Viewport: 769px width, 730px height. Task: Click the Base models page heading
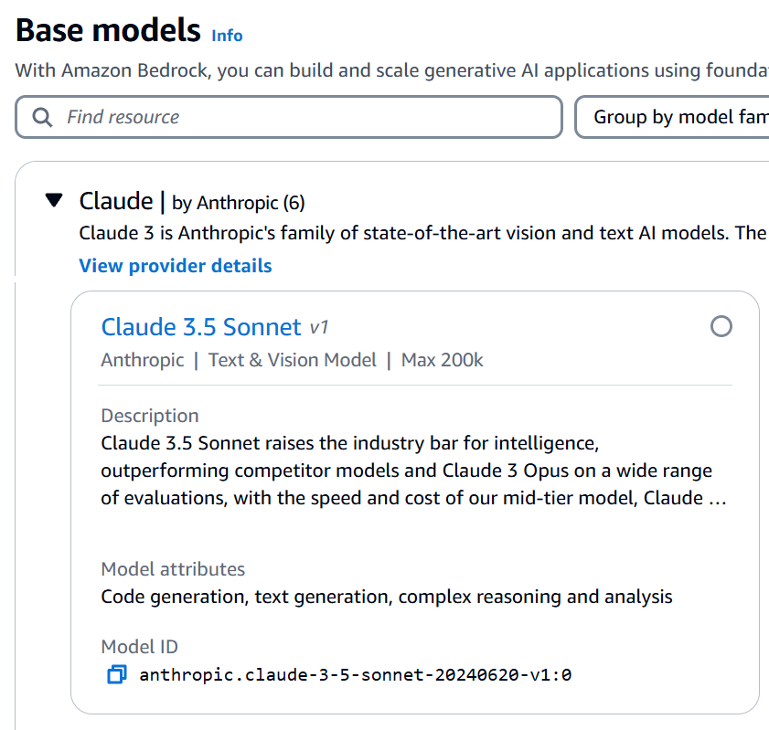(x=108, y=30)
